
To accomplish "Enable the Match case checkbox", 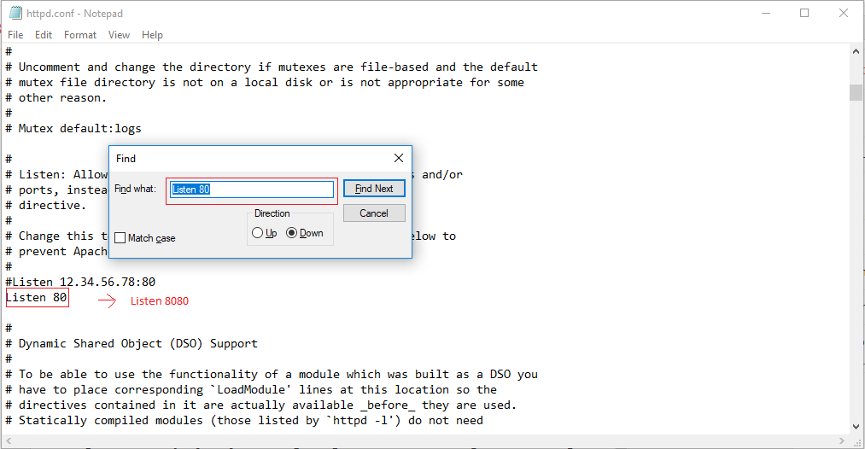I will click(120, 238).
